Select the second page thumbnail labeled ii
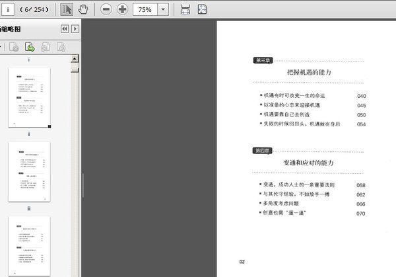Viewport: 396px width, 277px height. coord(29,172)
